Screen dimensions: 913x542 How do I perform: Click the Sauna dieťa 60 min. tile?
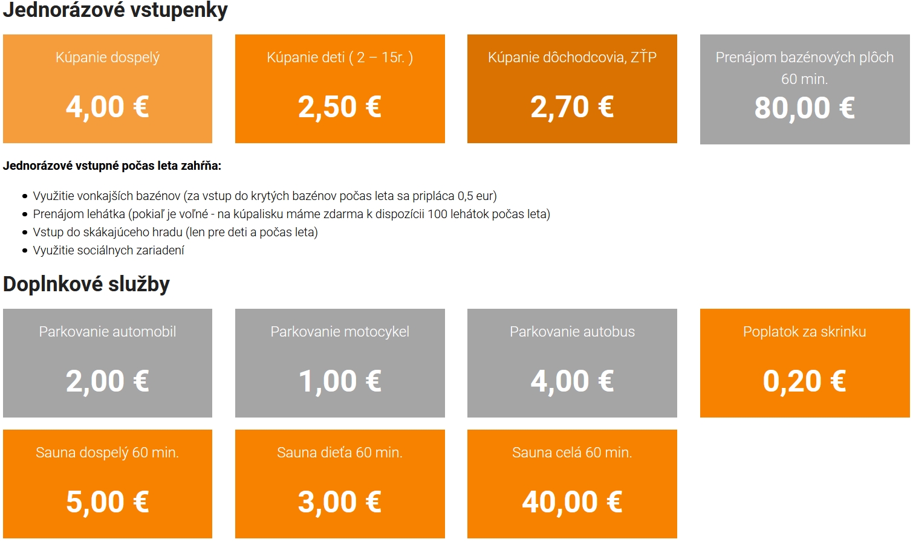point(340,484)
